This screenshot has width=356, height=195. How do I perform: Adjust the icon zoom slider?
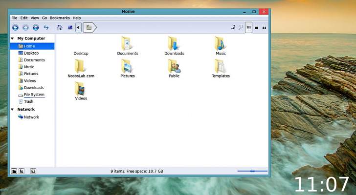pyautogui.click(x=252, y=171)
